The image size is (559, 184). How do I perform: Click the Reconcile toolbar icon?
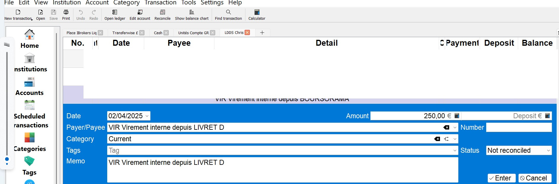tap(162, 12)
